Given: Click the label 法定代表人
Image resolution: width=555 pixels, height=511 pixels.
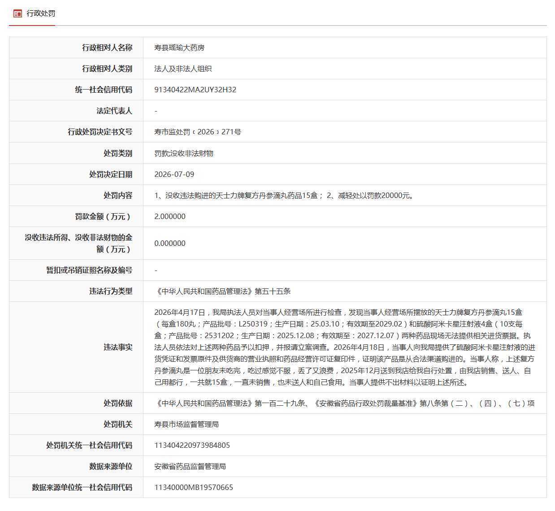Looking at the screenshot, I should coord(114,111).
